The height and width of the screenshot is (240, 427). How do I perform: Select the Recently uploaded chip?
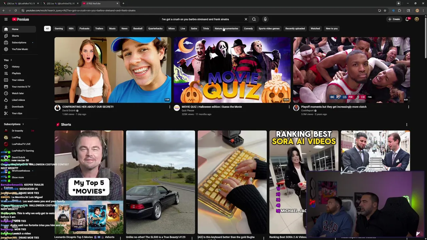[x=295, y=28]
